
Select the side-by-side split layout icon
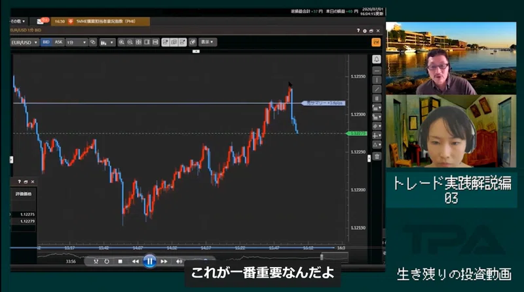click(x=147, y=42)
